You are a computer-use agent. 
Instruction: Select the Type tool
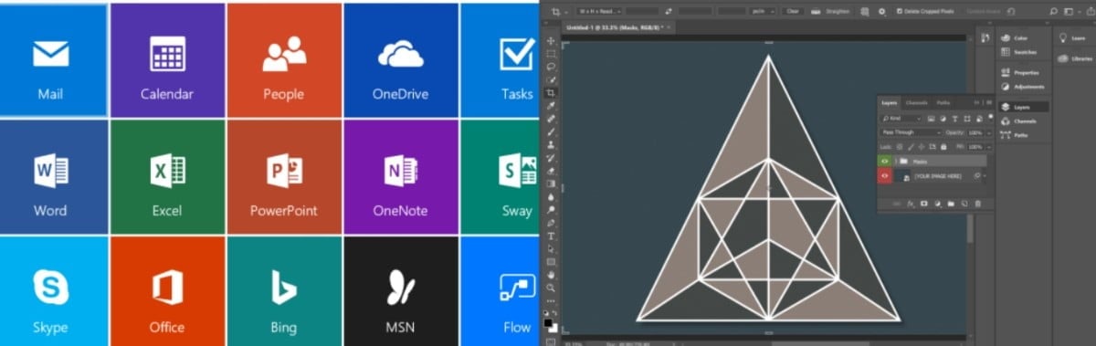551,236
